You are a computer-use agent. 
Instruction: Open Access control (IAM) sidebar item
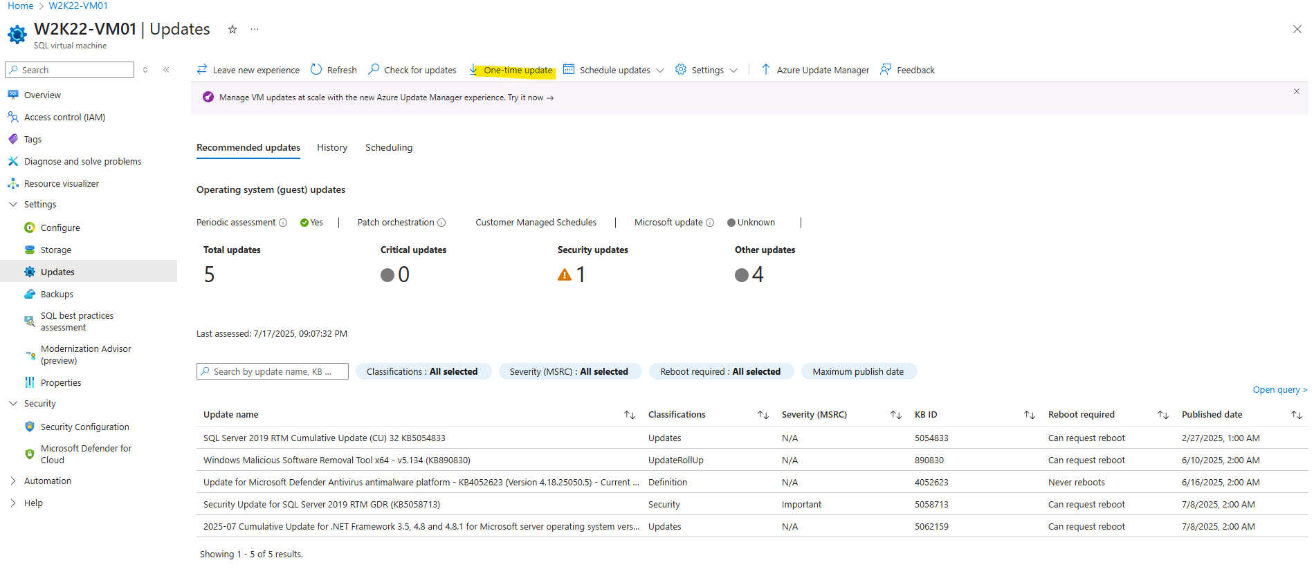tap(64, 117)
